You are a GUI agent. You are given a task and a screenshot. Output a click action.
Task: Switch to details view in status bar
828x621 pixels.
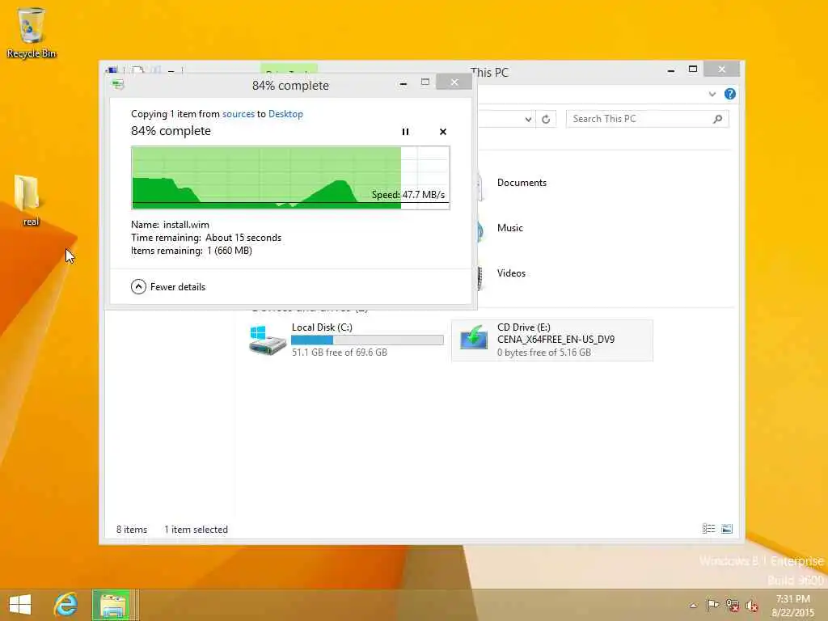click(x=708, y=529)
